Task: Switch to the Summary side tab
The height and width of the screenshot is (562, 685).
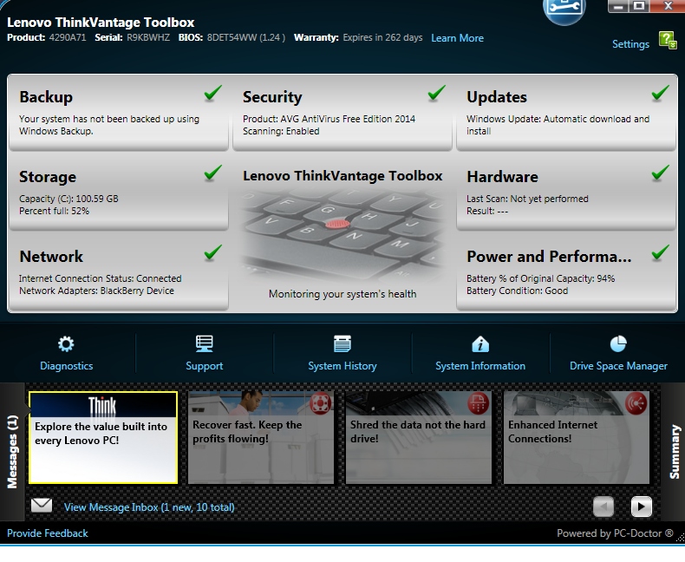Action: tap(673, 452)
